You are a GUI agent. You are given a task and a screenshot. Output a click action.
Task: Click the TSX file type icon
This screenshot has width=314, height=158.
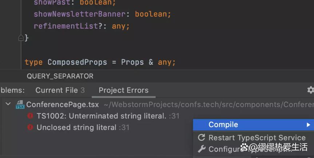pyautogui.click(x=20, y=105)
